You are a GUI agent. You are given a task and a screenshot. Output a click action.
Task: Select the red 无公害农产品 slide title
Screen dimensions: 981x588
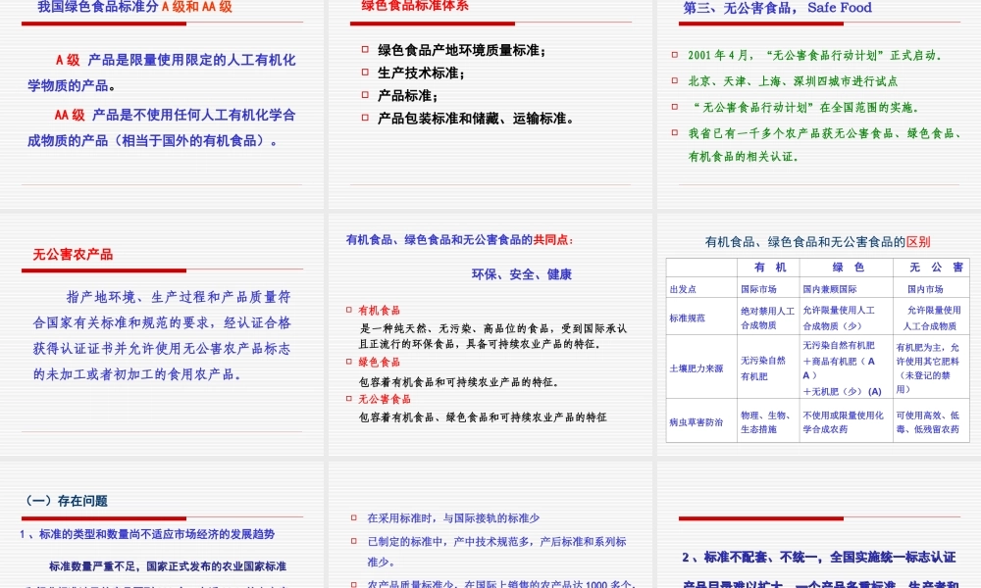point(71,253)
